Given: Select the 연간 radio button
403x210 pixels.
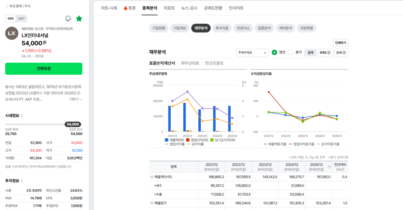Looking at the screenshot, I should point(274,52).
